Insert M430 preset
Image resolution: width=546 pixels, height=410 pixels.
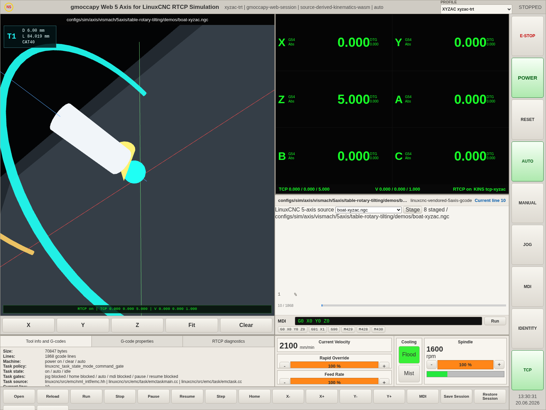(378, 329)
